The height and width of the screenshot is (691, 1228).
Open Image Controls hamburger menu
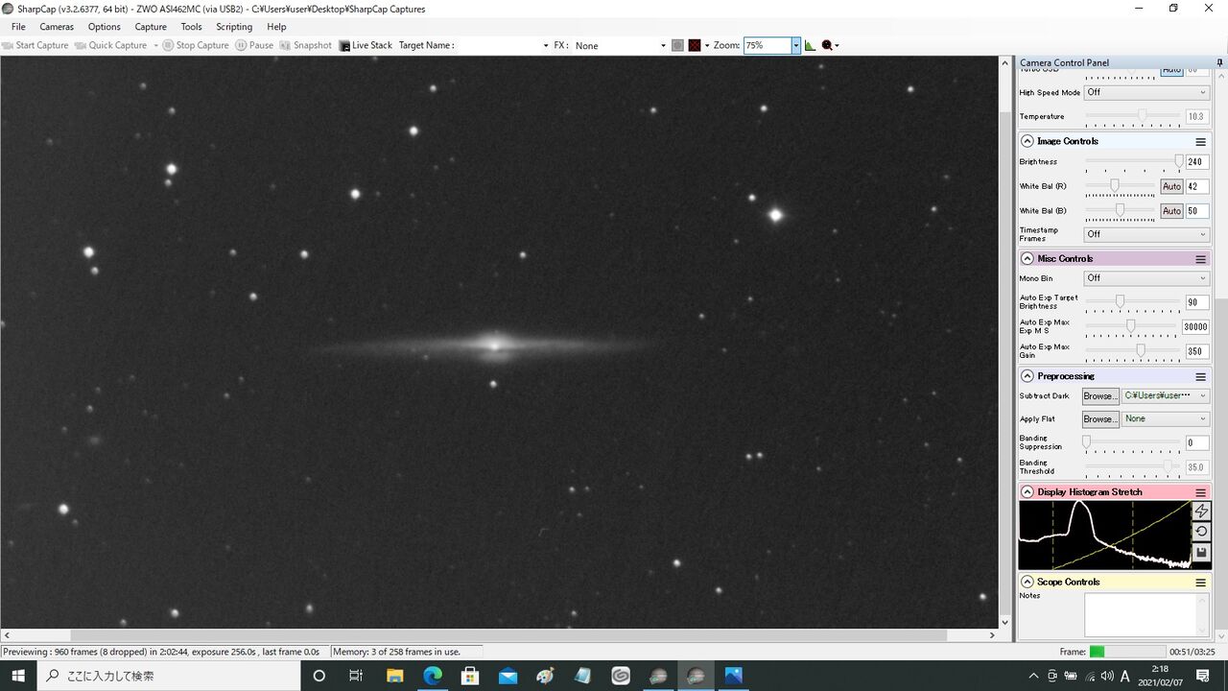point(1200,141)
